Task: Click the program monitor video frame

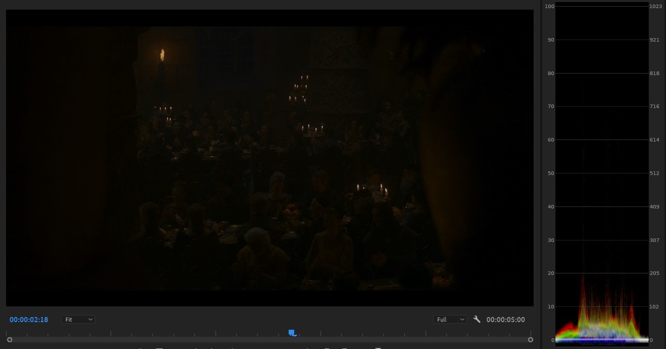Action: 270,158
